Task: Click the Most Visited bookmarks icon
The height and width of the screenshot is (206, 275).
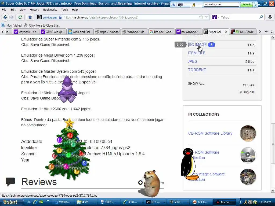Action: point(3,25)
